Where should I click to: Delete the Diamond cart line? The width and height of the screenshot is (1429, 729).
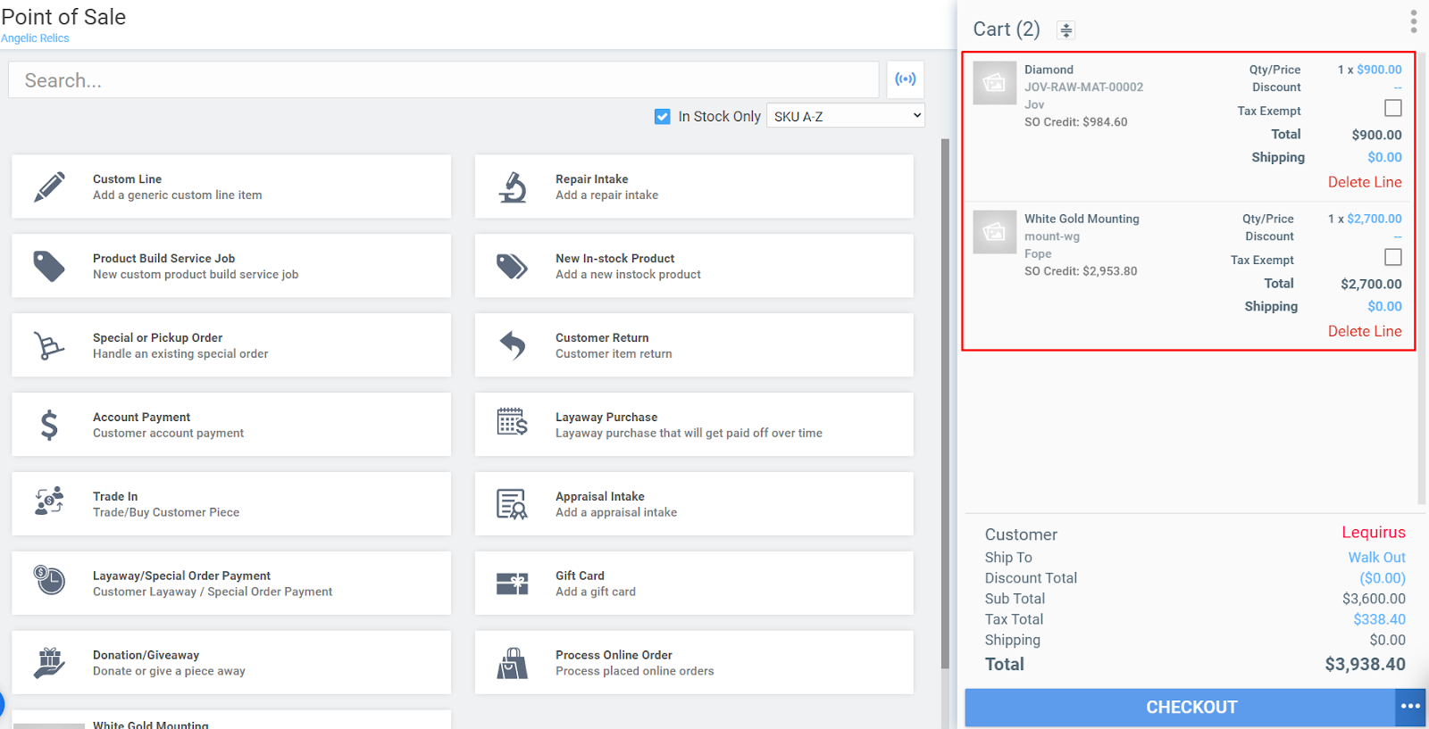(1365, 182)
